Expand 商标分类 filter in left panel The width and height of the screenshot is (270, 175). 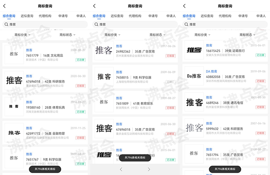(22, 35)
